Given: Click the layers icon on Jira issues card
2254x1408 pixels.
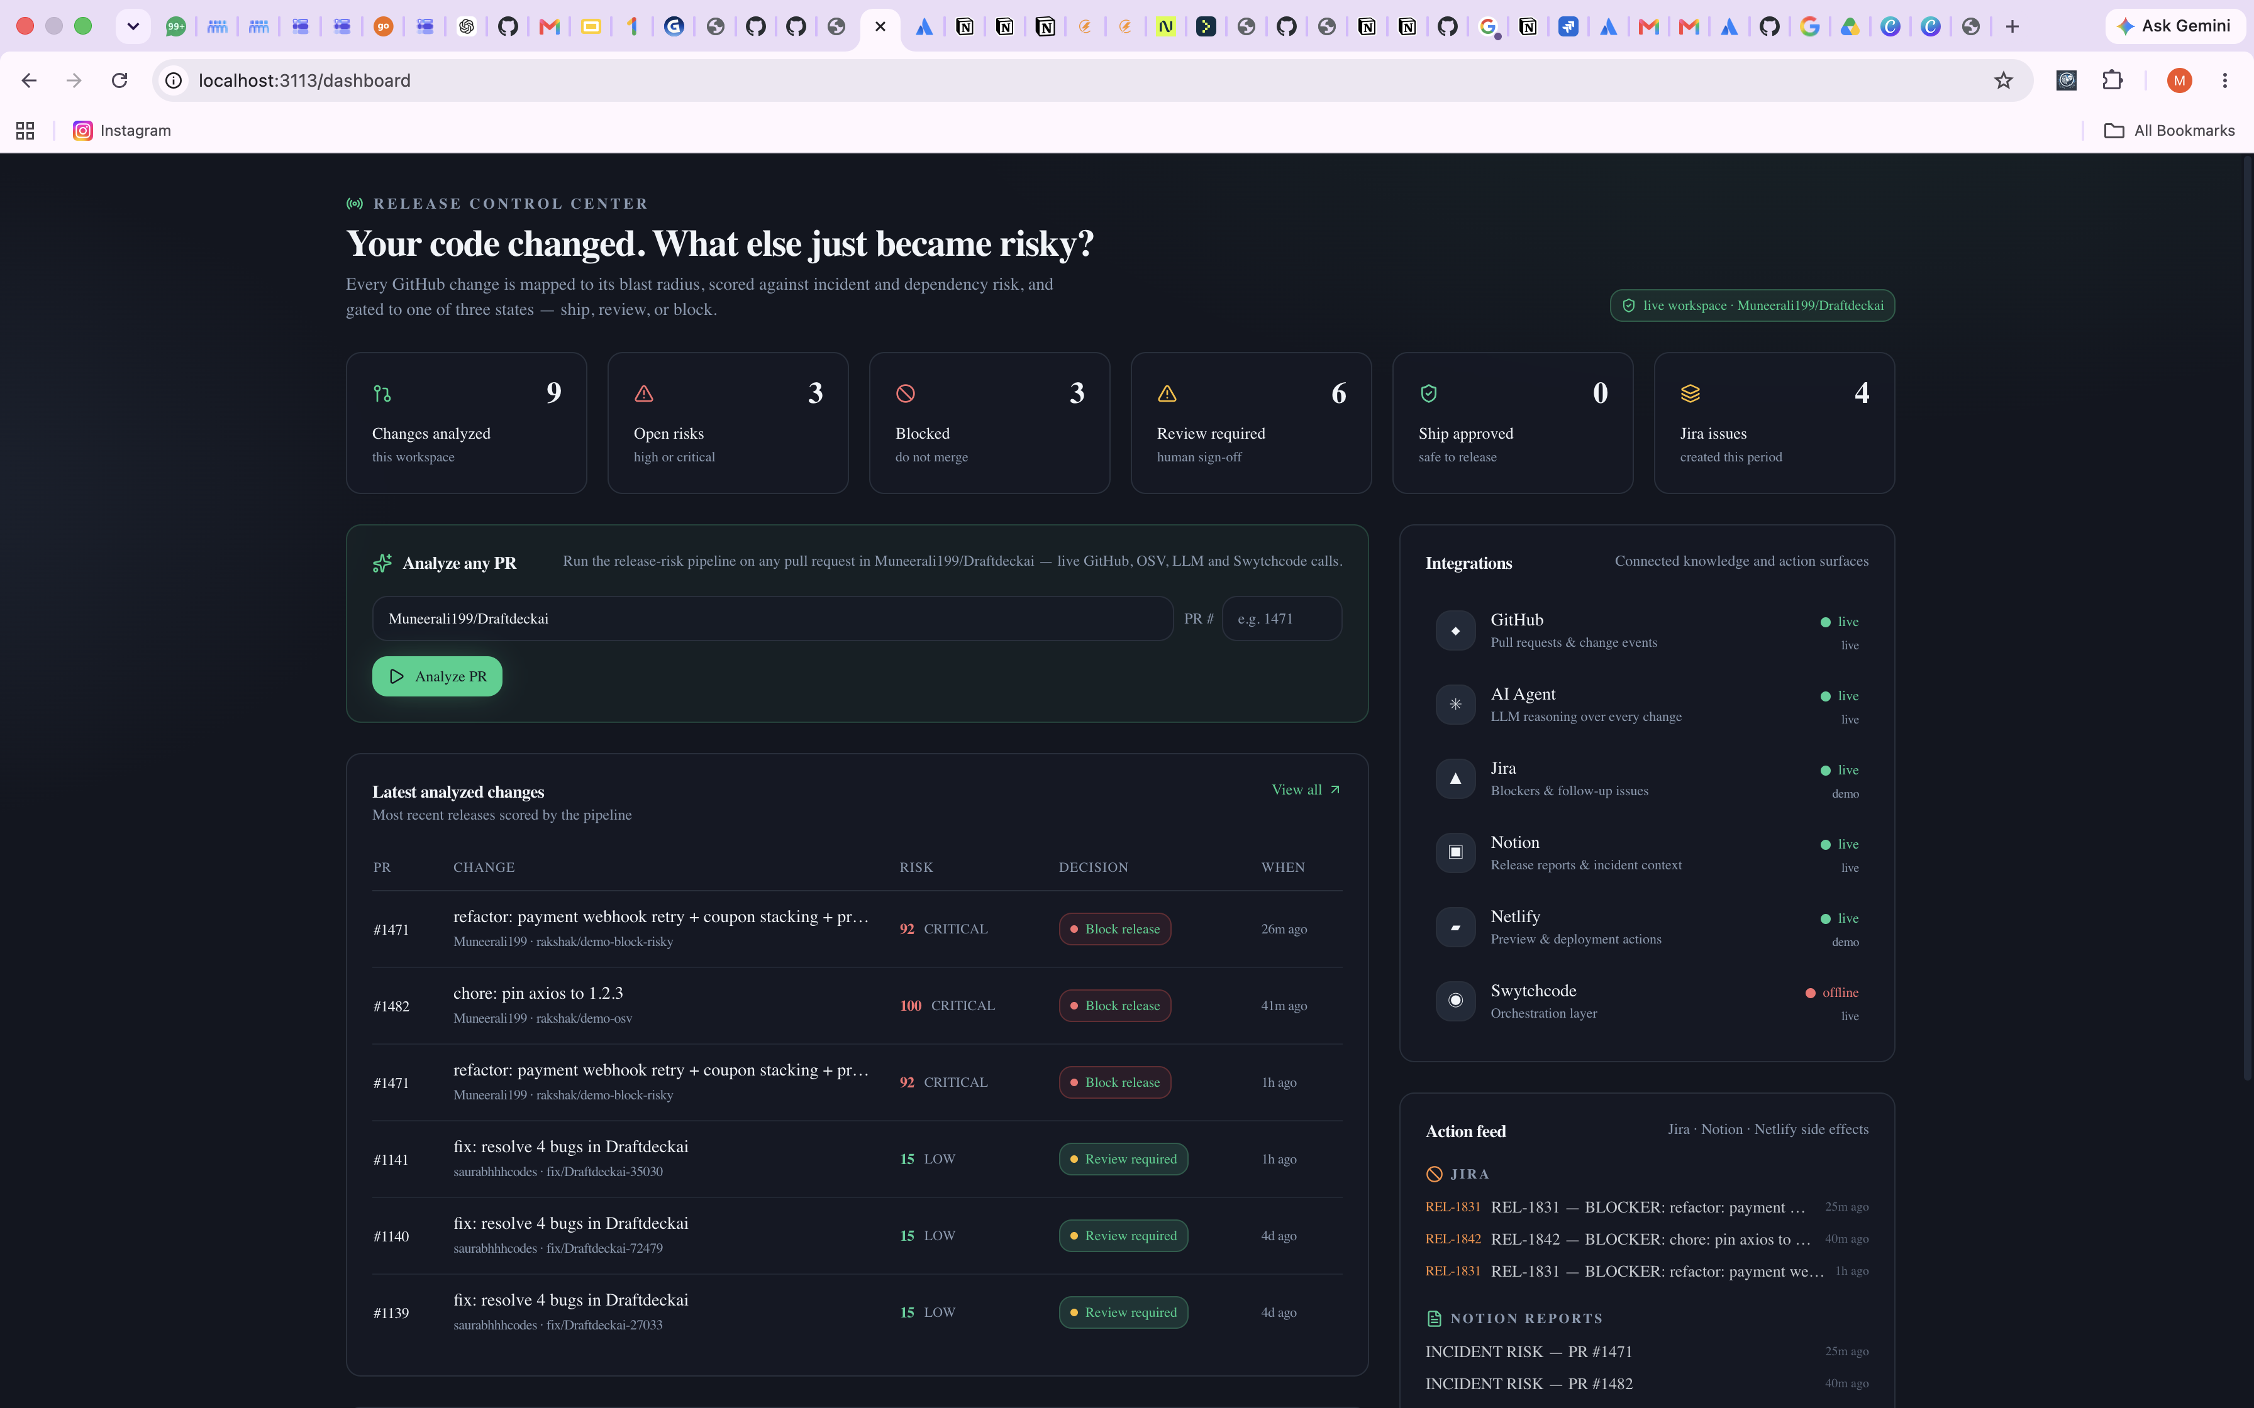Looking at the screenshot, I should (1690, 394).
